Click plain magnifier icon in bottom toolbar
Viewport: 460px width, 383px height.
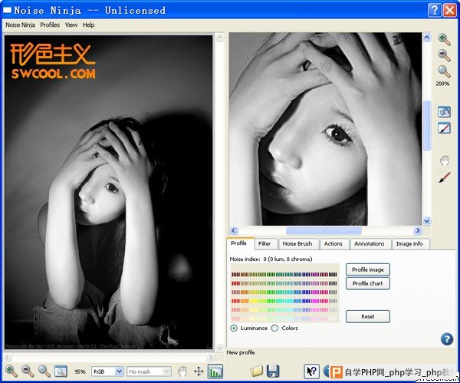(44, 371)
